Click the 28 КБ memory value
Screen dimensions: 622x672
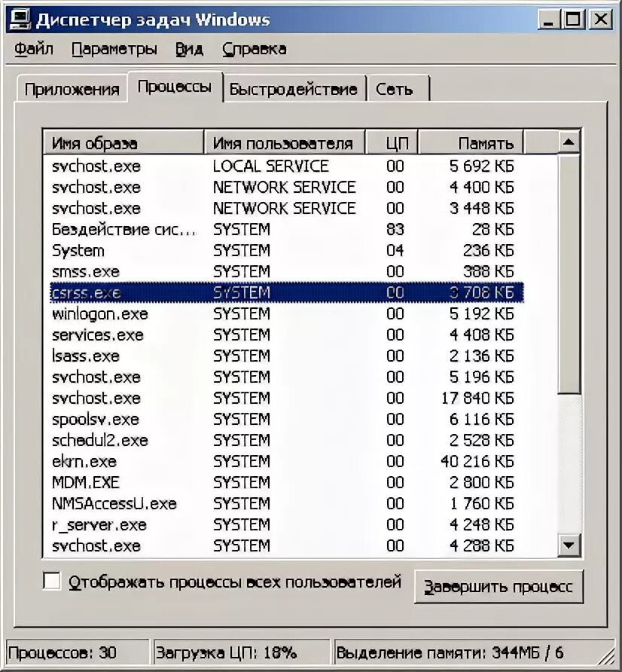(492, 229)
